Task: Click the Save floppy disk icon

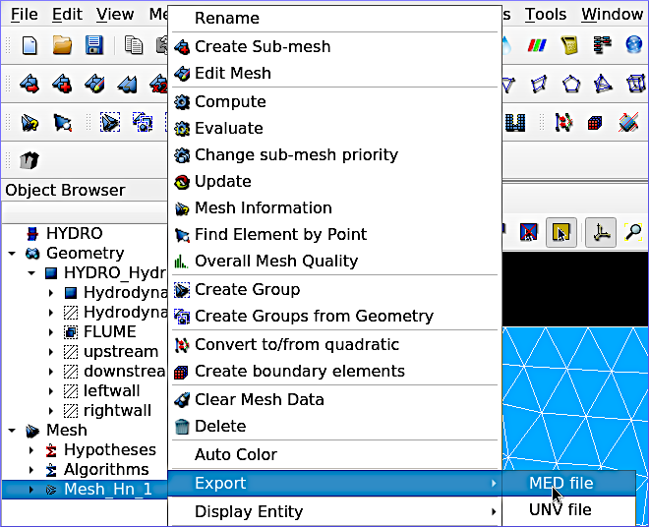Action: point(94,44)
